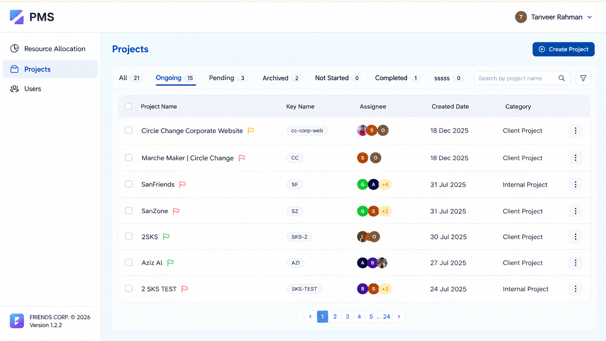Toggle the select-all header checkbox

pyautogui.click(x=128, y=107)
